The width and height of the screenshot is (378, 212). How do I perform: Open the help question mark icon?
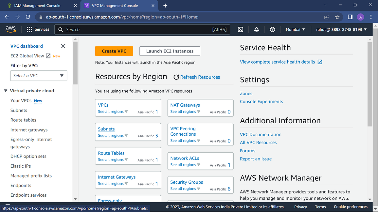point(272,29)
